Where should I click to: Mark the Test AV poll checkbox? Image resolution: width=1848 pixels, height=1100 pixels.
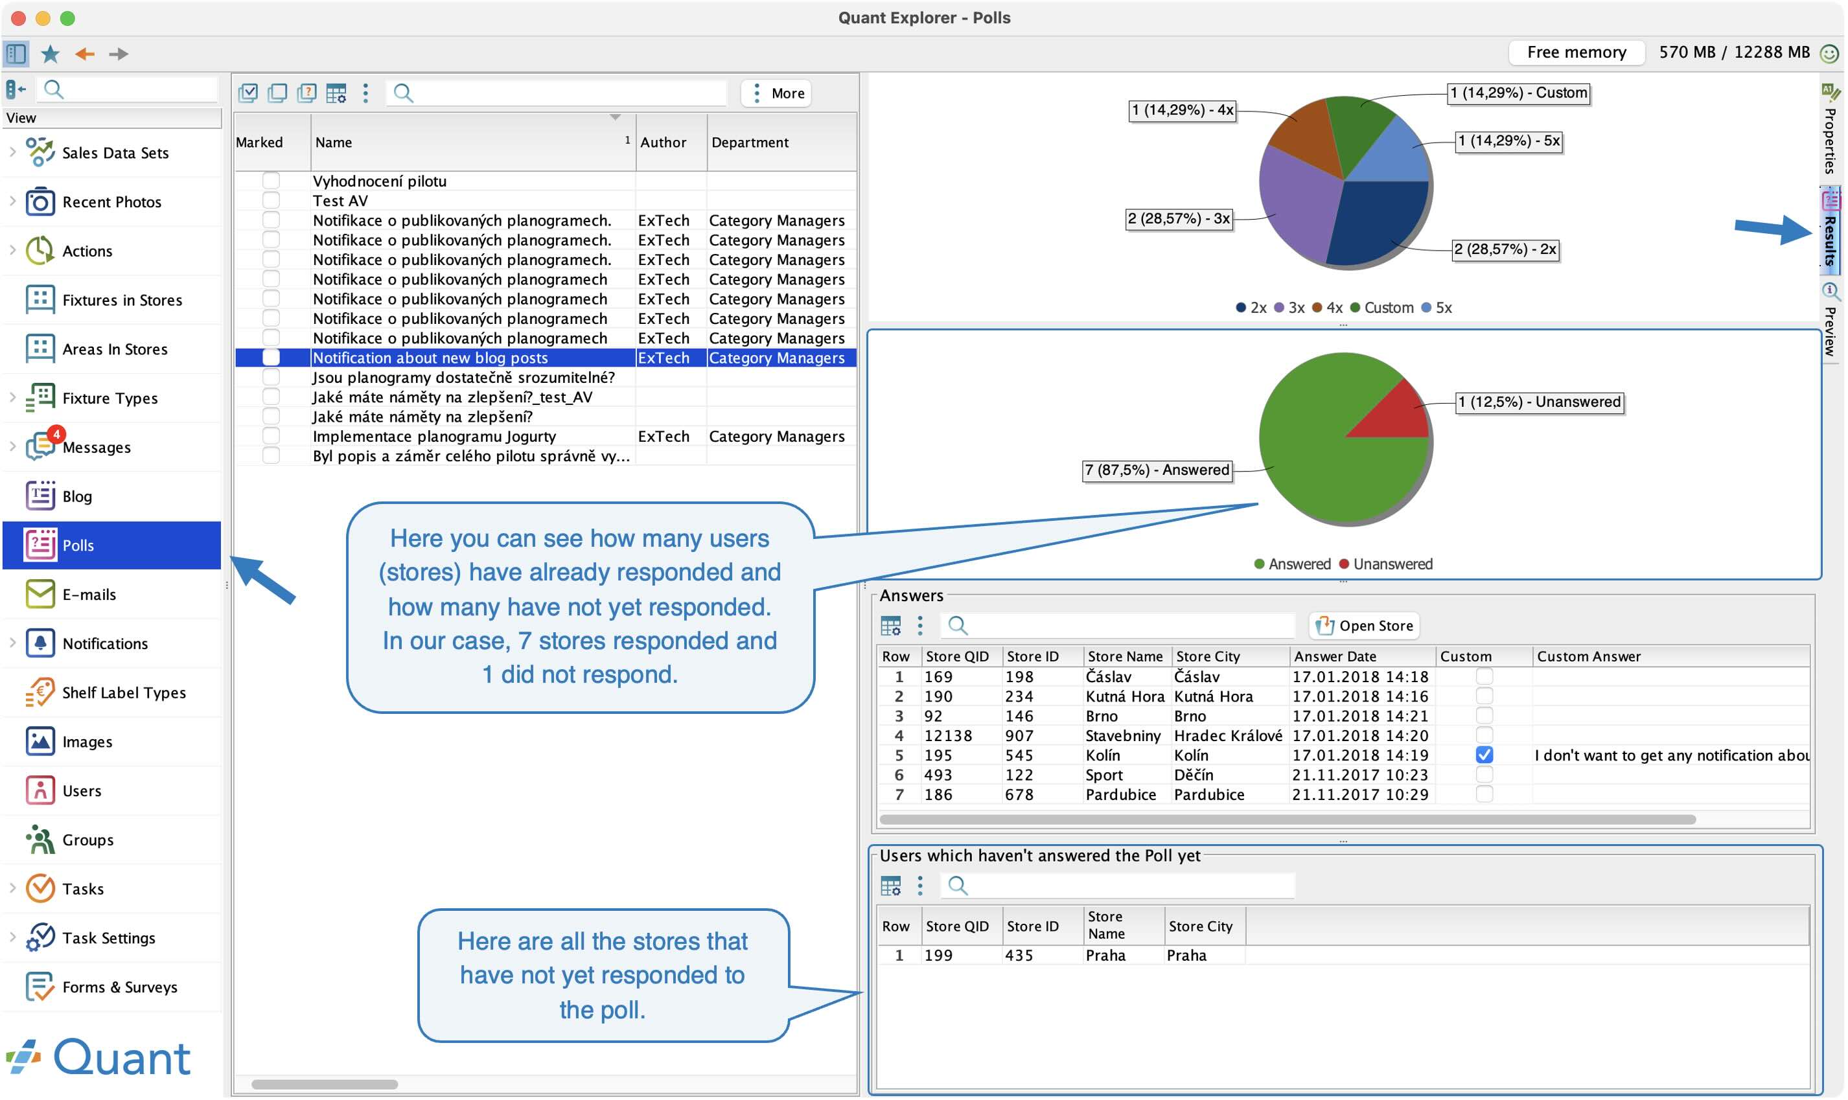[x=271, y=200]
